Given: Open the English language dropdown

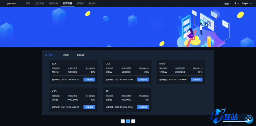Looking at the screenshot, I should [x=247, y=4].
